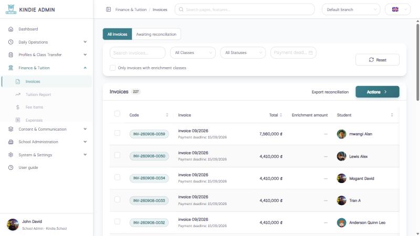Click the Invoices document icon in sidebar
Screen dimensions: 420x236
tap(18, 82)
